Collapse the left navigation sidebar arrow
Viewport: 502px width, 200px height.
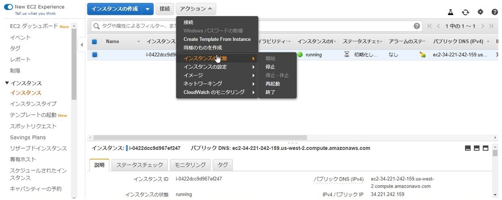click(82, 44)
